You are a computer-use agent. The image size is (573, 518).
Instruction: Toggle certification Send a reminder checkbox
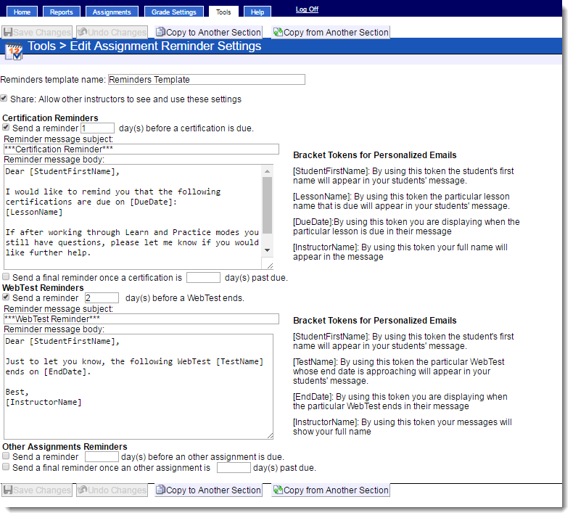6,127
